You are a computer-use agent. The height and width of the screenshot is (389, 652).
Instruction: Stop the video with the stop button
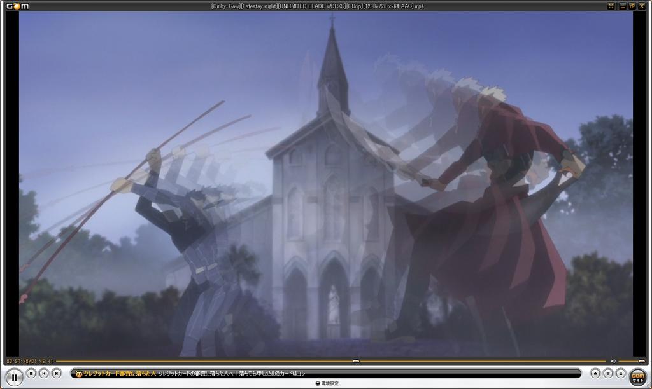click(x=31, y=374)
